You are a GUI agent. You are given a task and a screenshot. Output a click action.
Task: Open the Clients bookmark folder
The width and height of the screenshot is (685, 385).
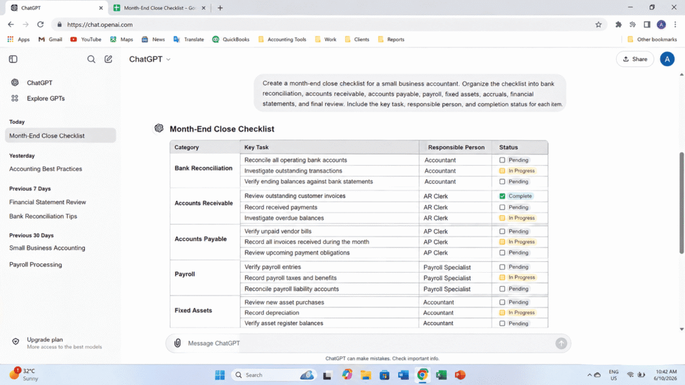point(357,39)
